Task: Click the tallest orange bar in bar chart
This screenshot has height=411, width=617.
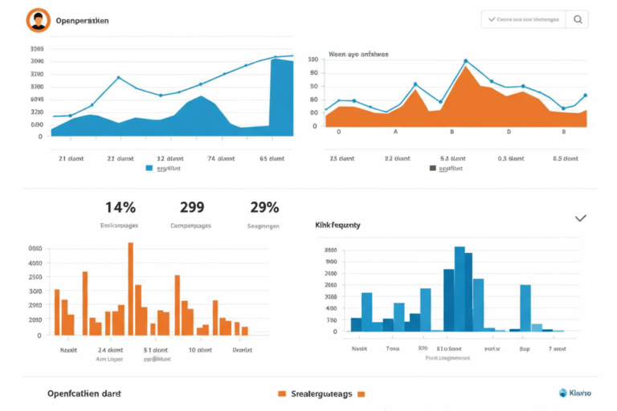Action: (x=130, y=289)
